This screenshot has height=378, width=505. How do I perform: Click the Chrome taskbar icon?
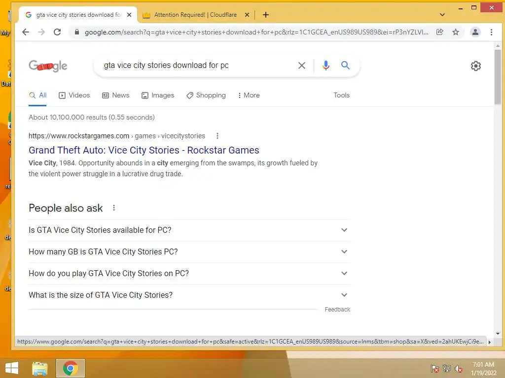(x=70, y=368)
